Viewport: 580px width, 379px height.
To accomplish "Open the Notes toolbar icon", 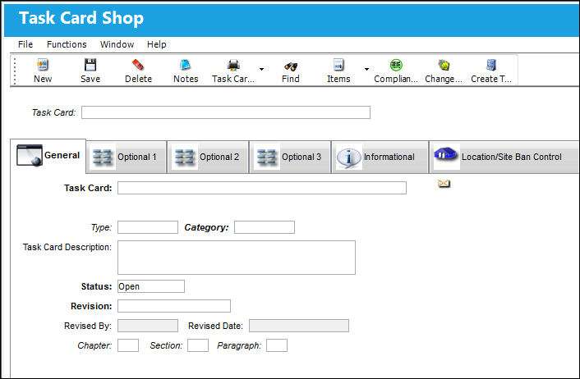I will pos(186,65).
